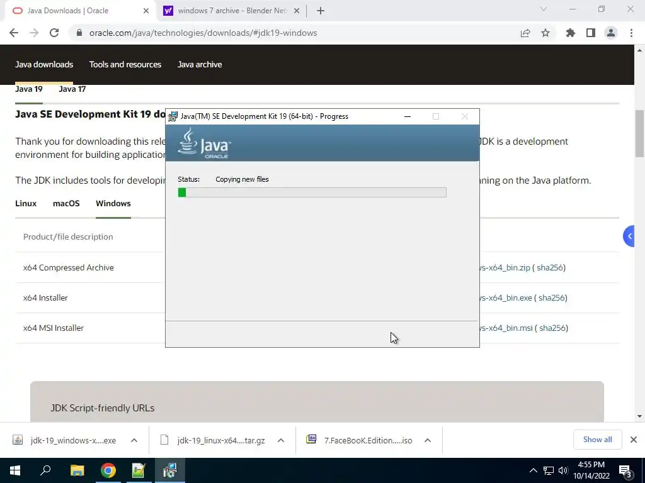This screenshot has width=645, height=483.
Task: Close the windows 7 archive tab
Action: click(297, 11)
